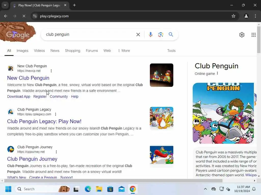This screenshot has width=261, height=195.
Task: Open options for the play.cplegacy.com result
Action: point(56,114)
